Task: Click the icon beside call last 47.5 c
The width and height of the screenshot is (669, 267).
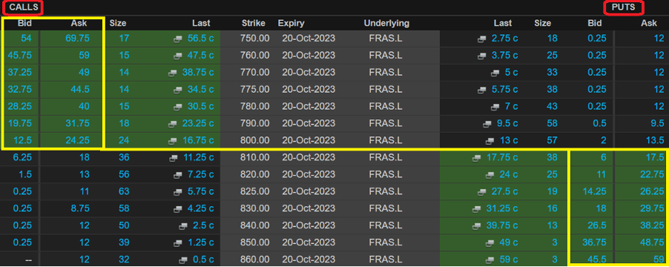Action: tap(178, 56)
